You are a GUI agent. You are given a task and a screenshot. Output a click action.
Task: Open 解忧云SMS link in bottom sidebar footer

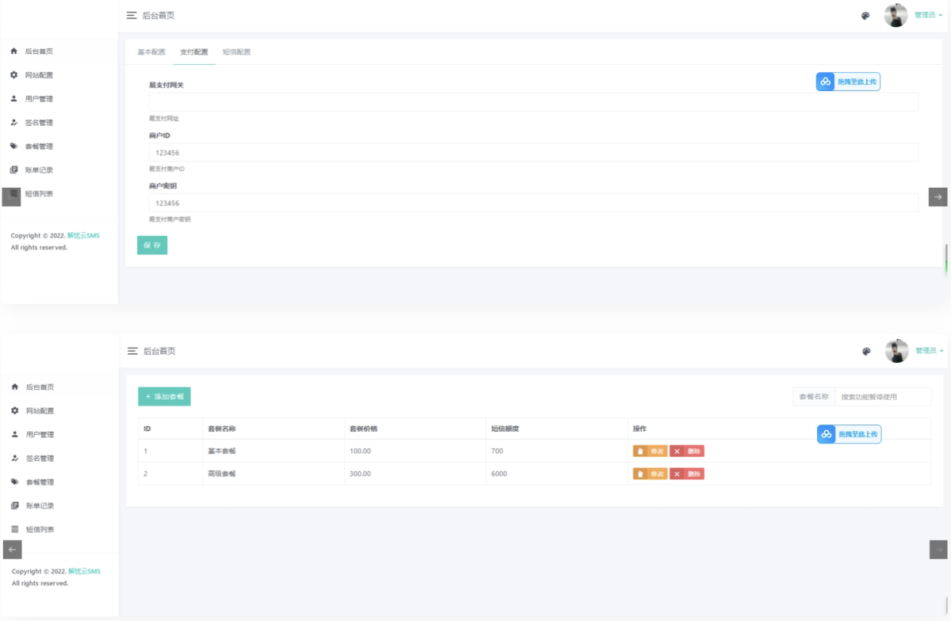[84, 571]
